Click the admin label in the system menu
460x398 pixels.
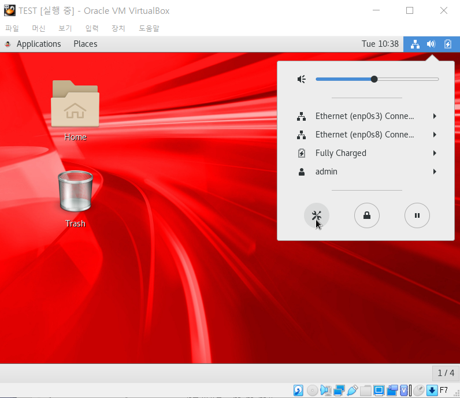click(327, 172)
